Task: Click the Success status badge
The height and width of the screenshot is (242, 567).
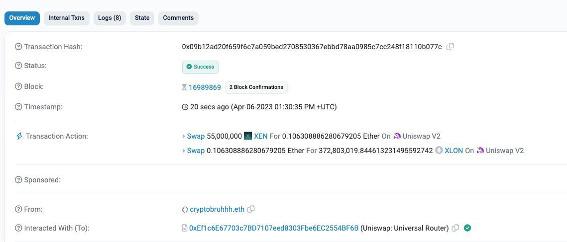Action: point(200,67)
